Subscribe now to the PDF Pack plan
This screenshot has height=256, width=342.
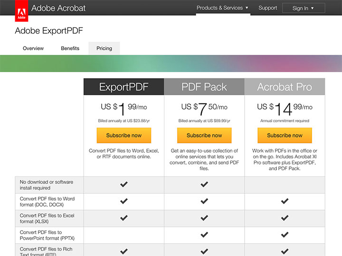coord(204,135)
